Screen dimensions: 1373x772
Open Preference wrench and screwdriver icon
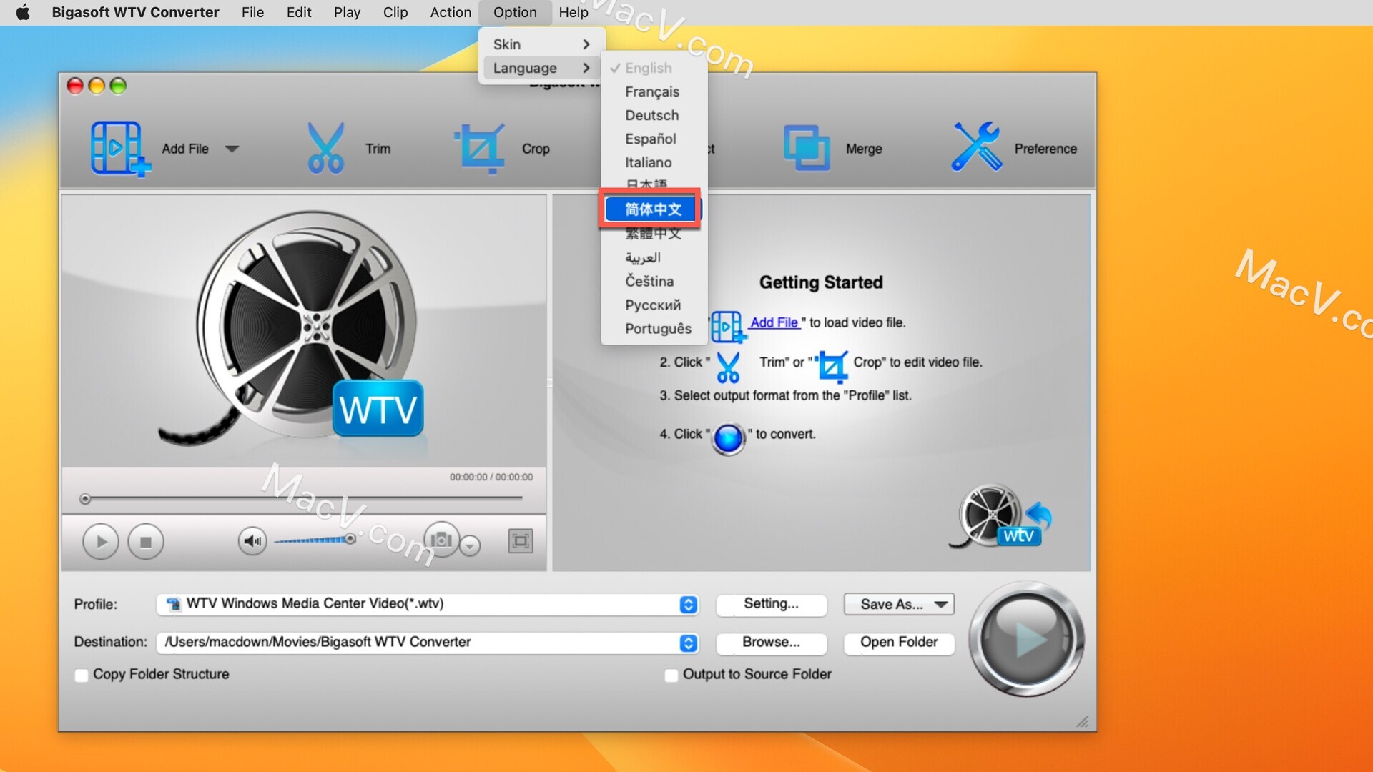976,147
